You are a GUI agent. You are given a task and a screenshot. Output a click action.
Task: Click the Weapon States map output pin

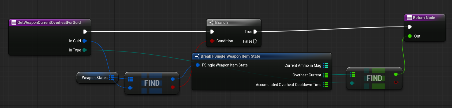coord(112,78)
